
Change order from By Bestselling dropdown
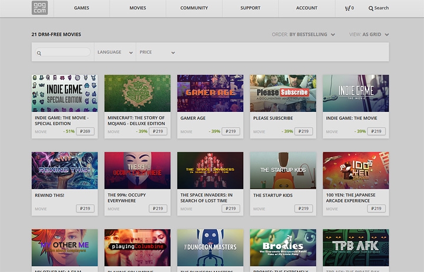(312, 35)
